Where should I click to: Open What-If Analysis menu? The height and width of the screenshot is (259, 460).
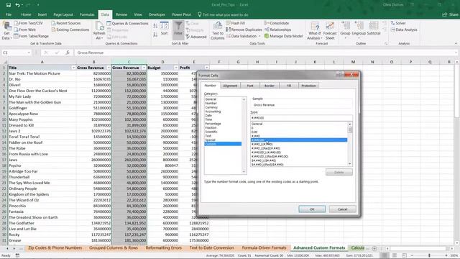click(315, 31)
